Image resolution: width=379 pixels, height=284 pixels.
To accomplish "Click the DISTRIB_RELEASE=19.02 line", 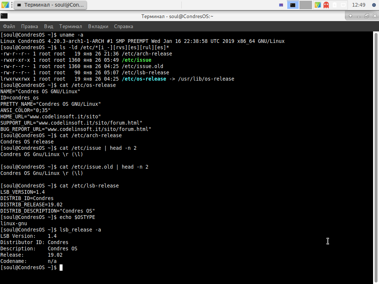I will (x=31, y=204).
